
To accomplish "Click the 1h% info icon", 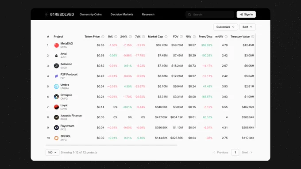I will pos(116,37).
